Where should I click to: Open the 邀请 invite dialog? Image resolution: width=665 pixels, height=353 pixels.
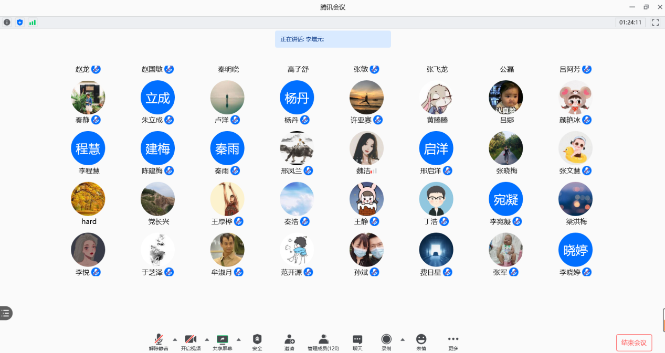click(x=289, y=342)
